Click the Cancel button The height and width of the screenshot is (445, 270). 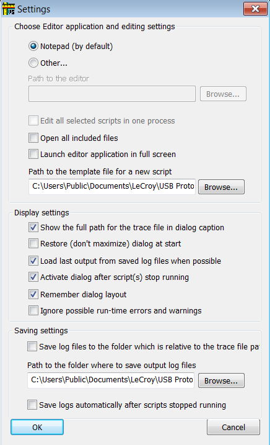233,427
